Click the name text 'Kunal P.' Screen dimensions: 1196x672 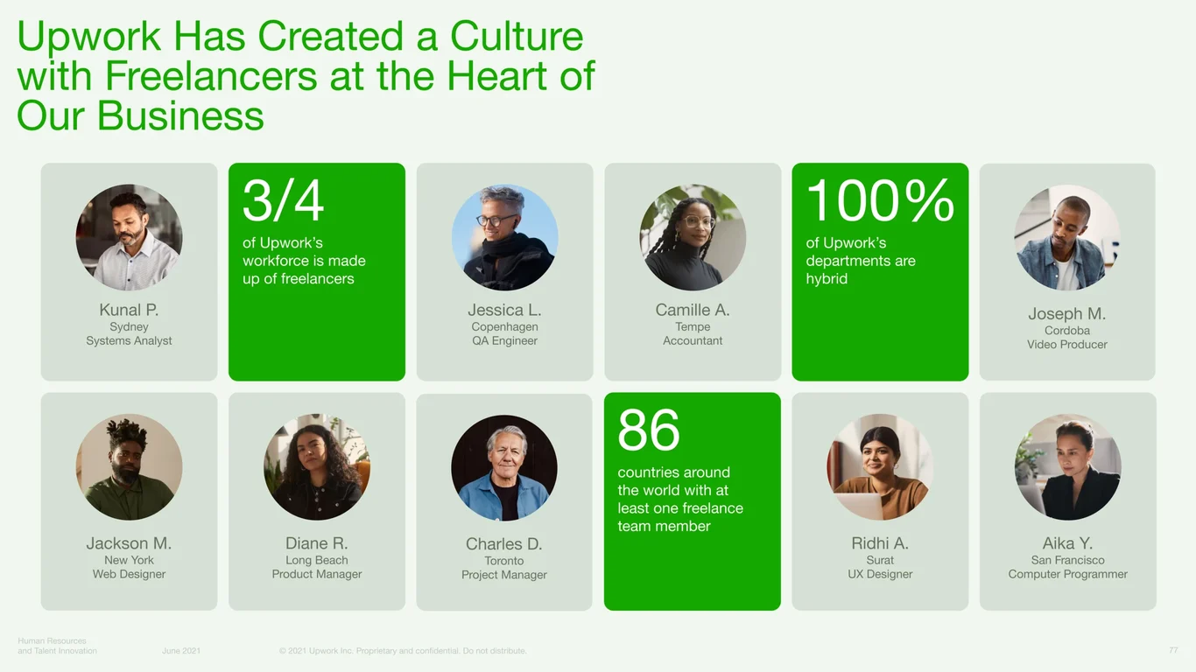(129, 310)
